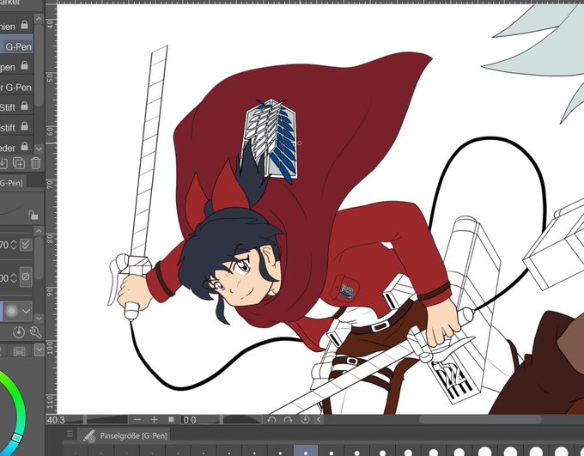Select the sub tool ending in 'r G-Pen'
The image size is (584, 456).
[17, 88]
